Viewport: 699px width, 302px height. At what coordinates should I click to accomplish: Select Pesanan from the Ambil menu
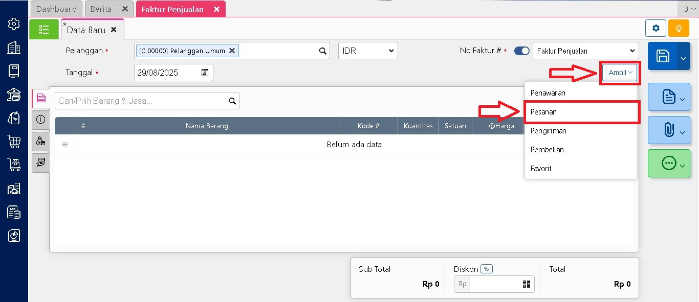coord(543,112)
